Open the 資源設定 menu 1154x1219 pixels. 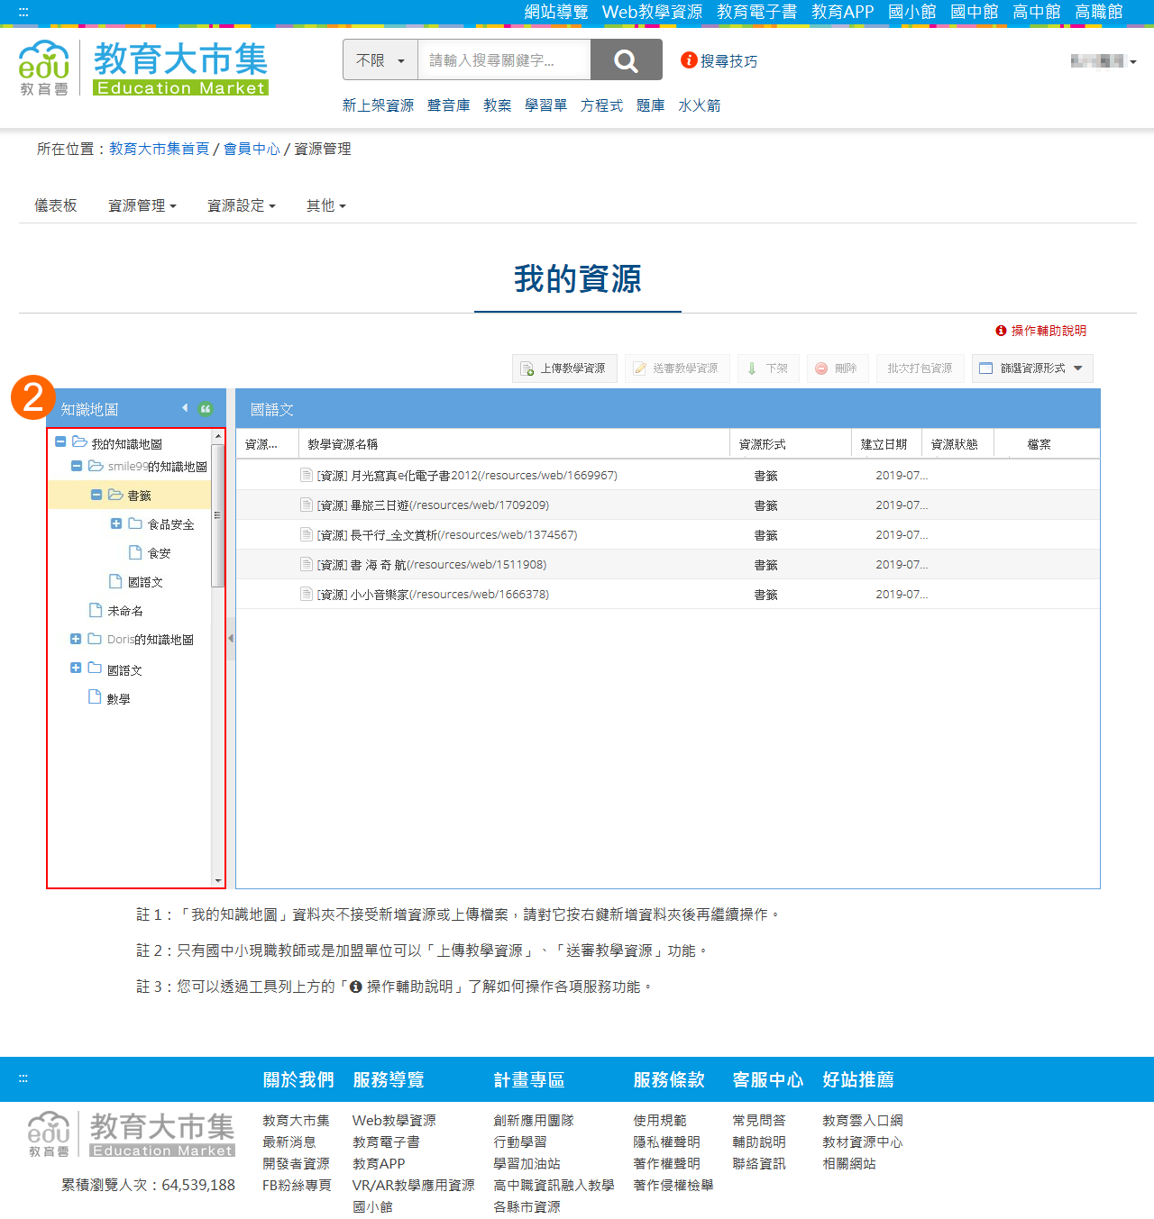[241, 205]
